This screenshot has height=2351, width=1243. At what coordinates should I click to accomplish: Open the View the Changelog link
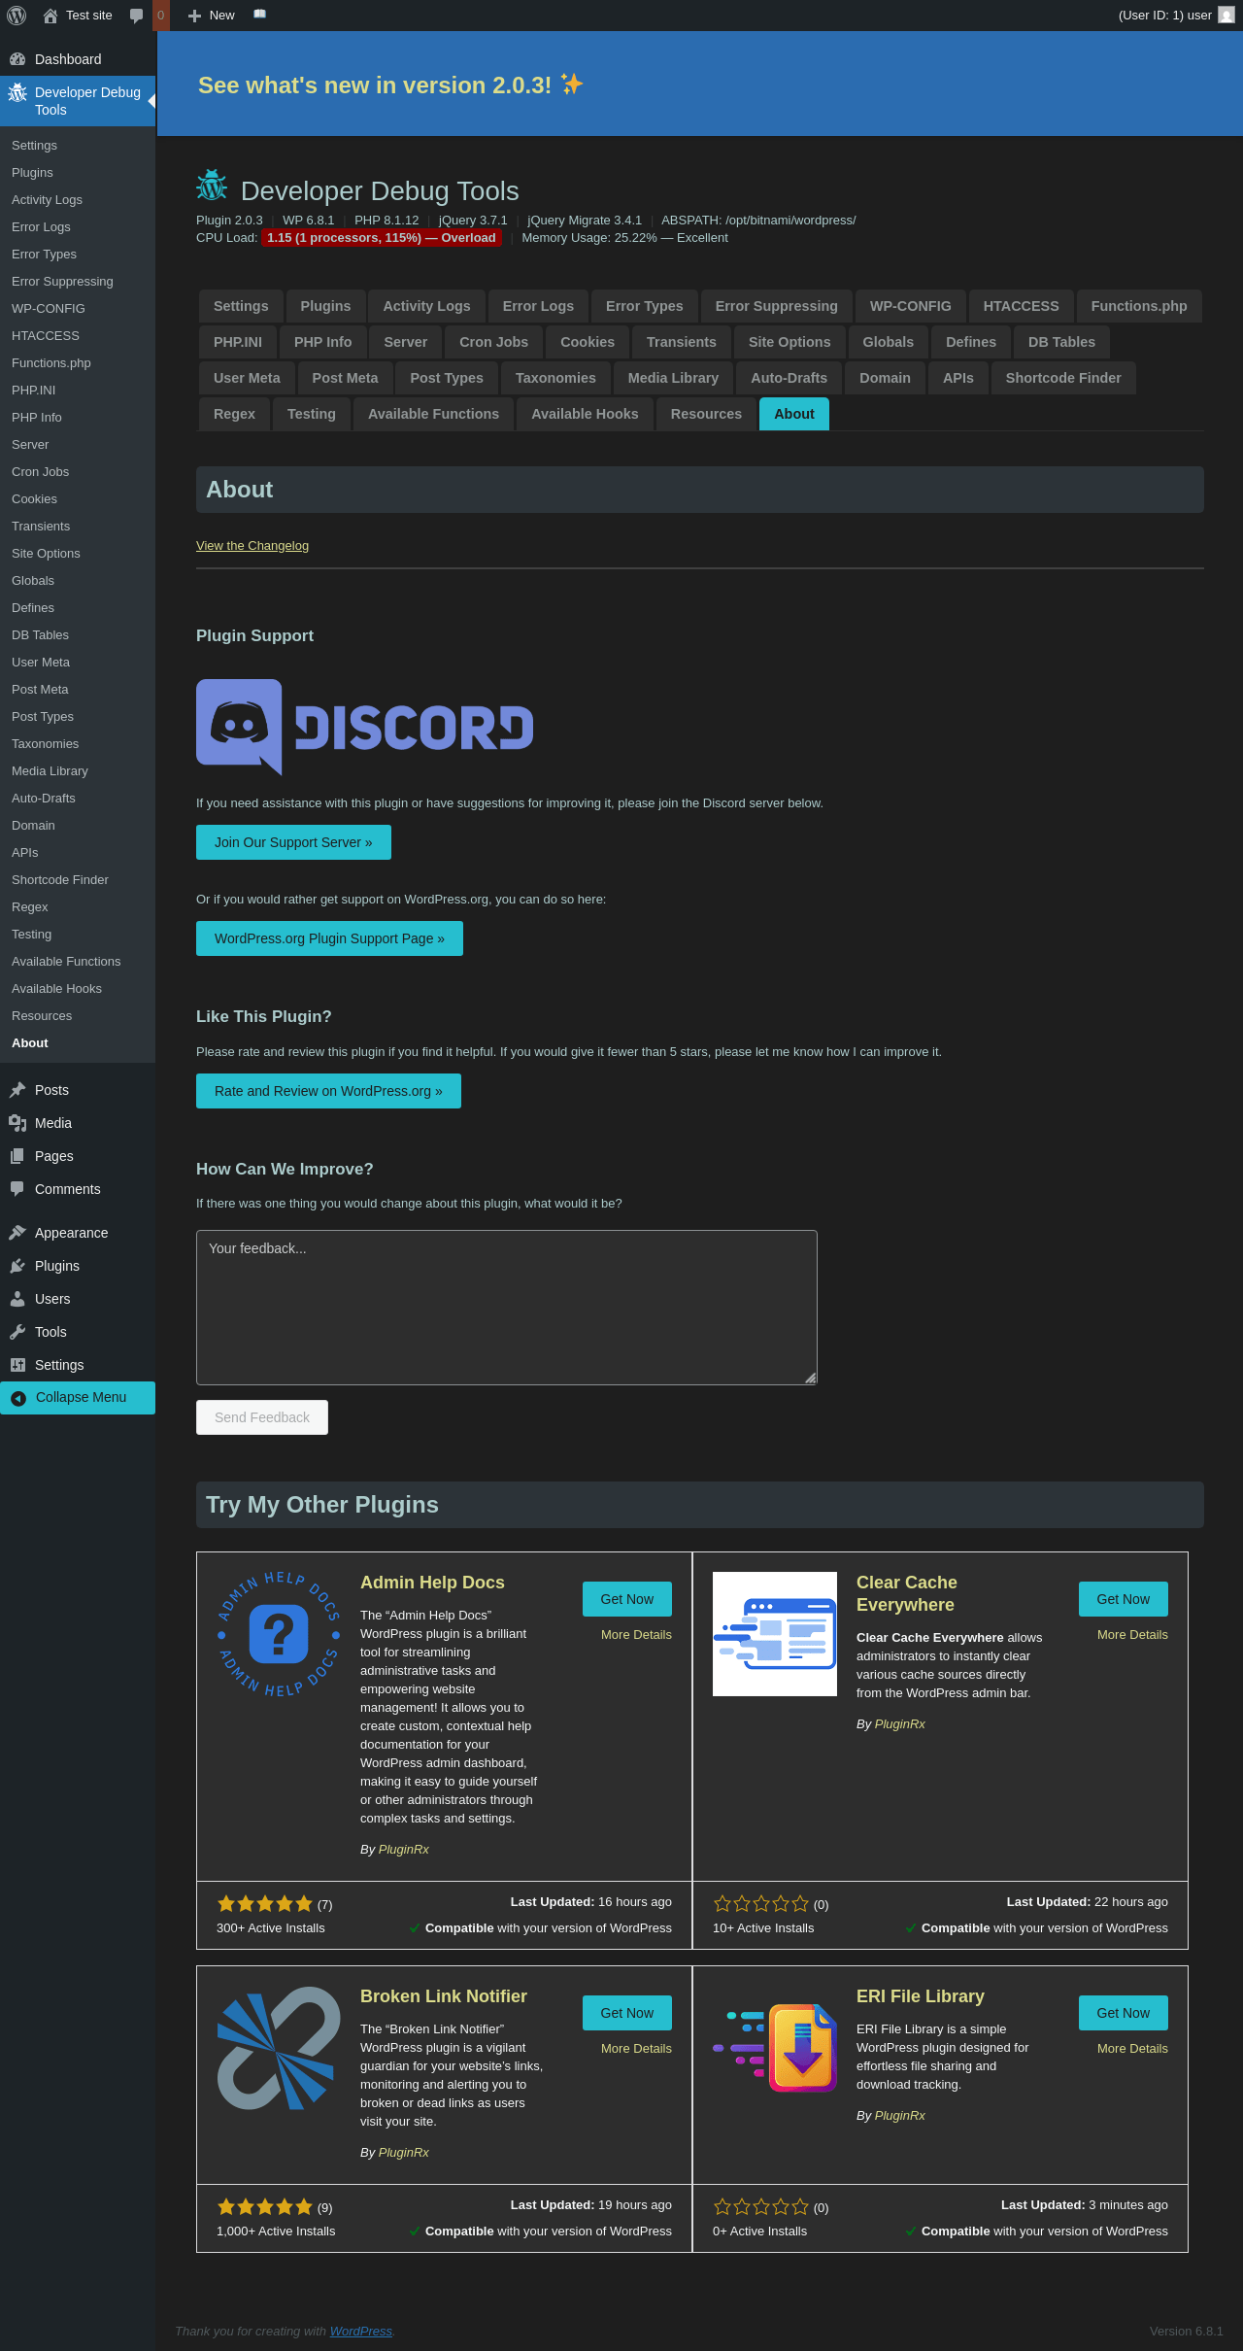pyautogui.click(x=252, y=546)
